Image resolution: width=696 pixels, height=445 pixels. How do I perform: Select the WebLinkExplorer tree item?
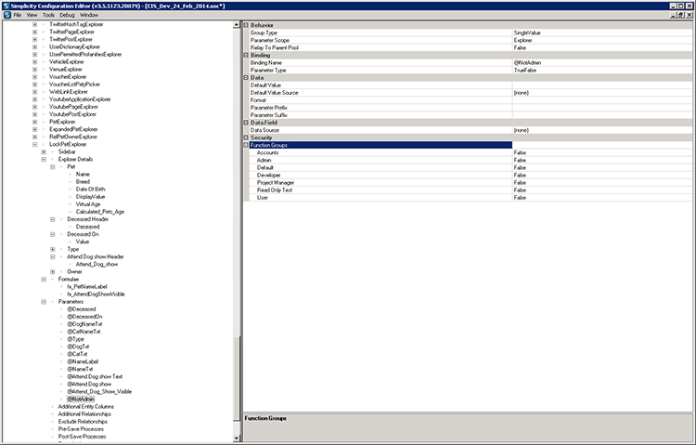tap(69, 92)
